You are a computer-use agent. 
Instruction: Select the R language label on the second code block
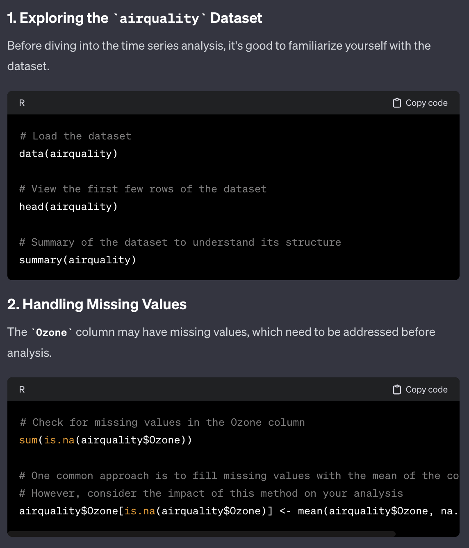coord(21,389)
